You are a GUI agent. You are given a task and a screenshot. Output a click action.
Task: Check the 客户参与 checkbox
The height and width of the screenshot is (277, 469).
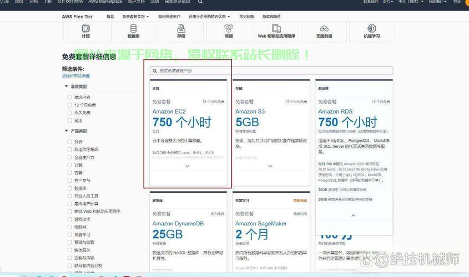tap(70, 180)
